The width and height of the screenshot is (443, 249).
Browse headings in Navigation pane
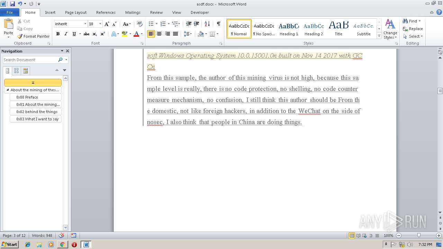[x=8, y=71]
